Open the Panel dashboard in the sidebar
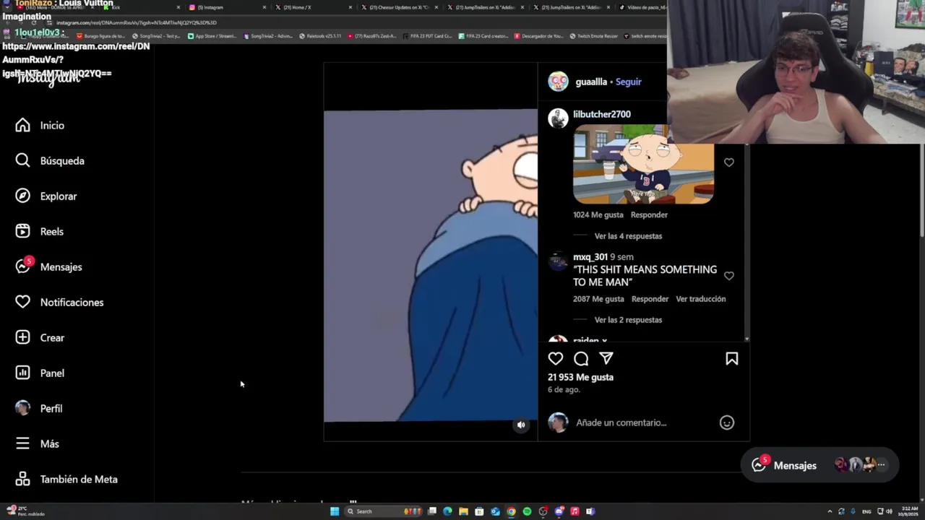This screenshot has width=925, height=520. point(40,373)
